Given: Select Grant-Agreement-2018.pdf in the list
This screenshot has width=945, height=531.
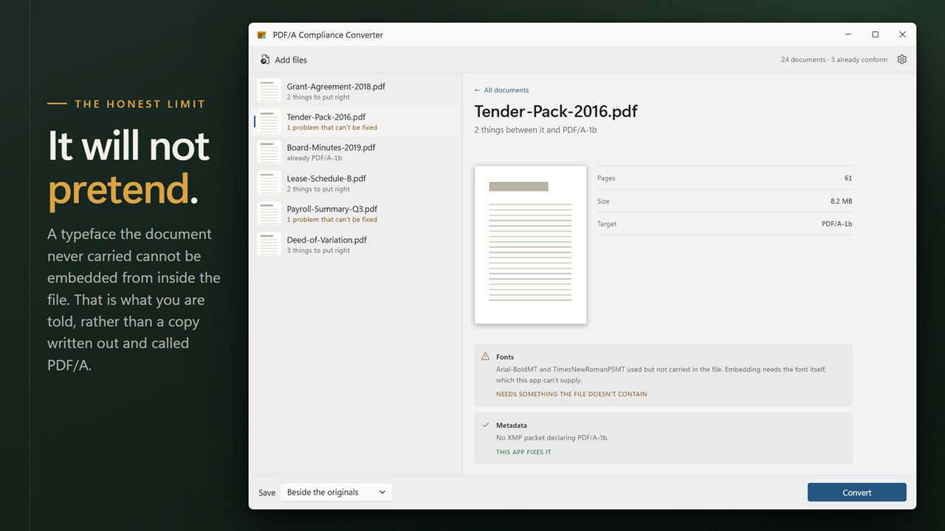Looking at the screenshot, I should coord(357,91).
